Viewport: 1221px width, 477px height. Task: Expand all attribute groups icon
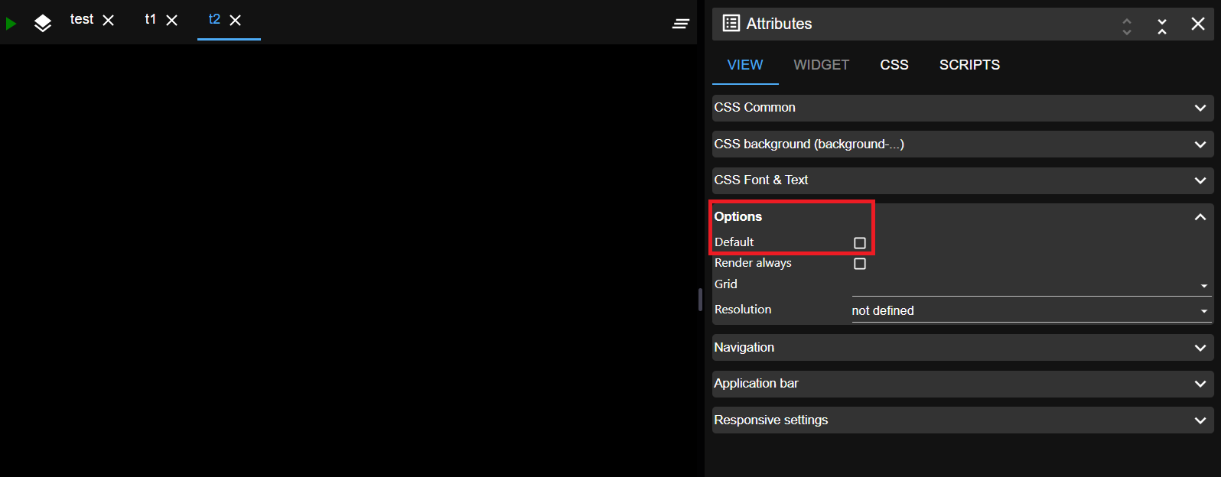pyautogui.click(x=1126, y=27)
